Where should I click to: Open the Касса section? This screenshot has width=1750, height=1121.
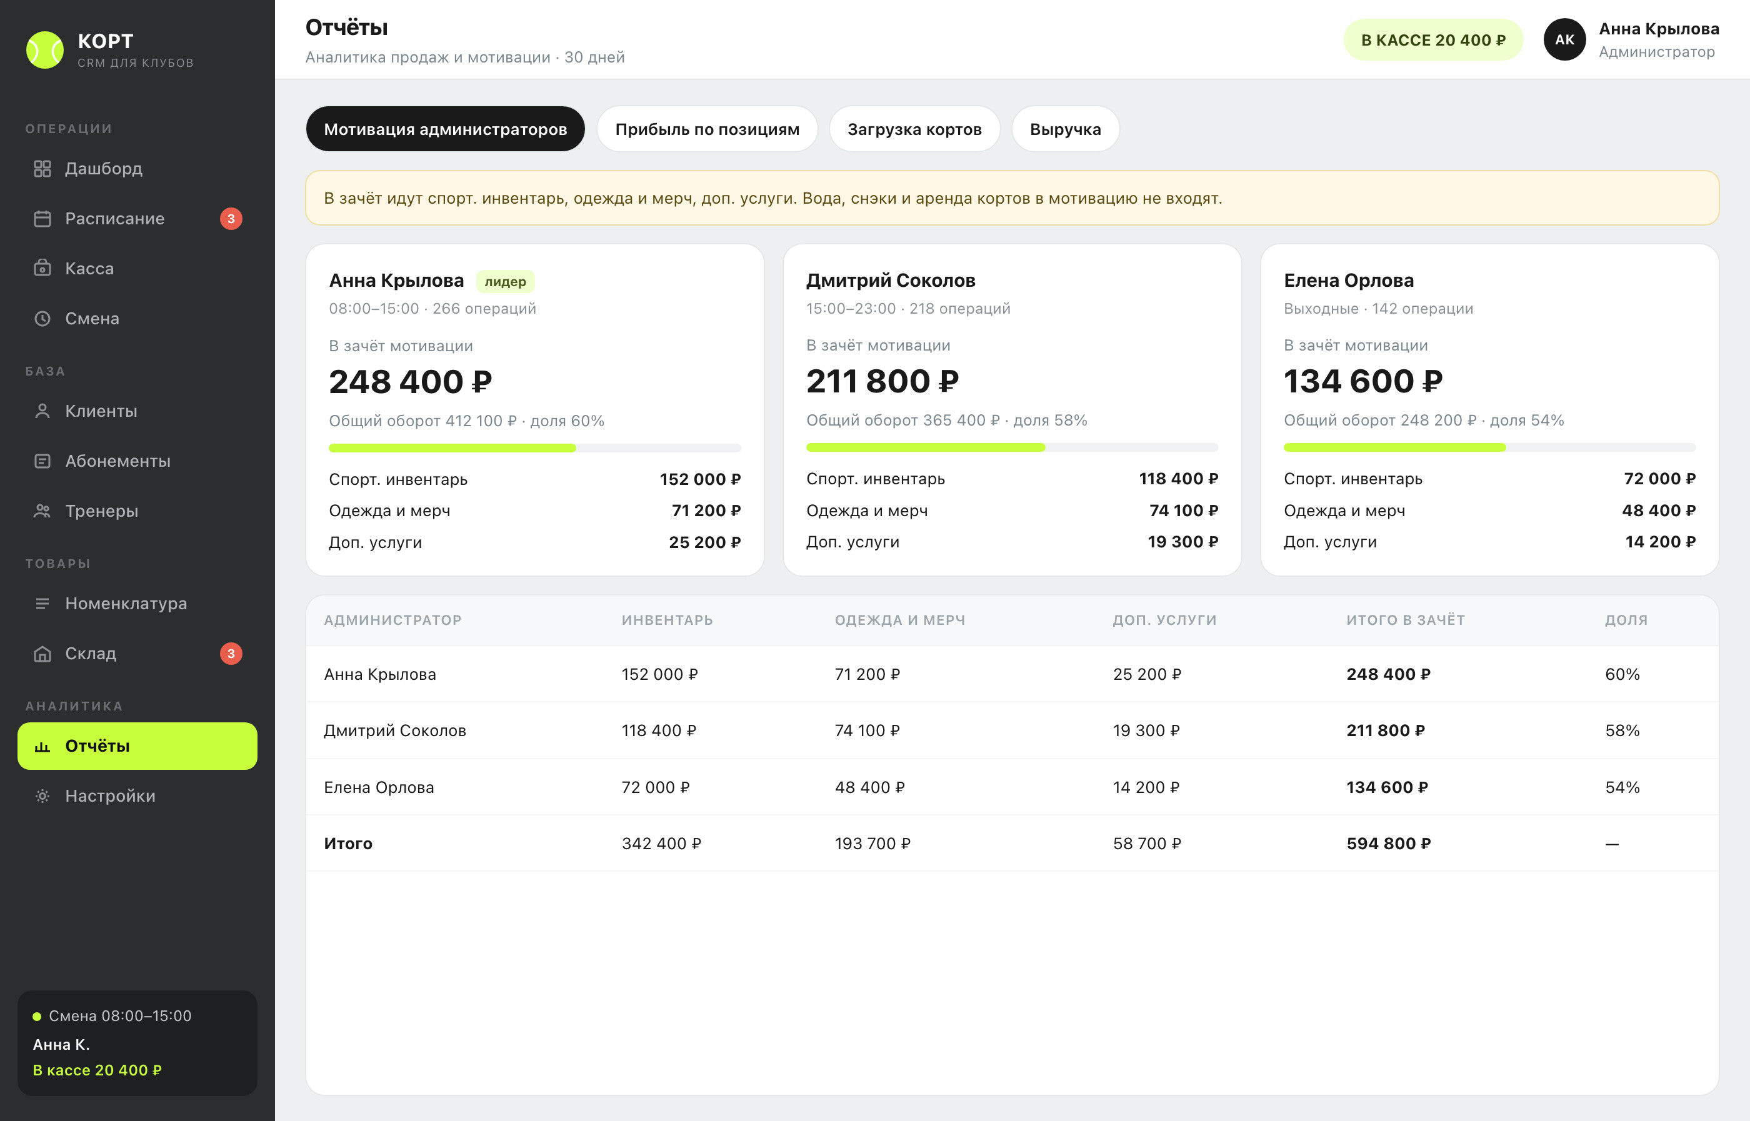pyautogui.click(x=137, y=268)
